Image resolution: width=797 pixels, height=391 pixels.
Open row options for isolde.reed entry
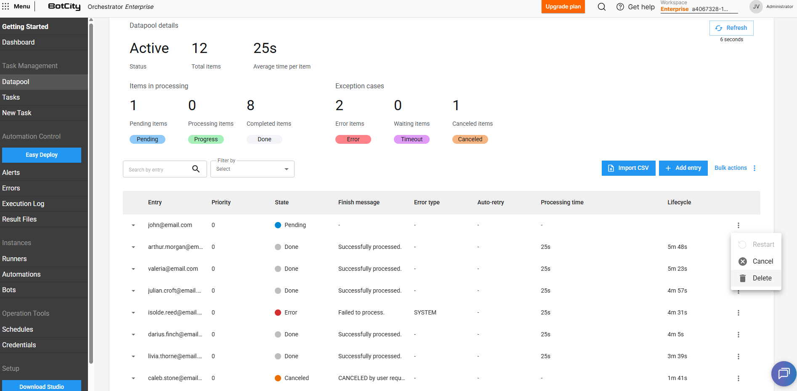pyautogui.click(x=738, y=313)
